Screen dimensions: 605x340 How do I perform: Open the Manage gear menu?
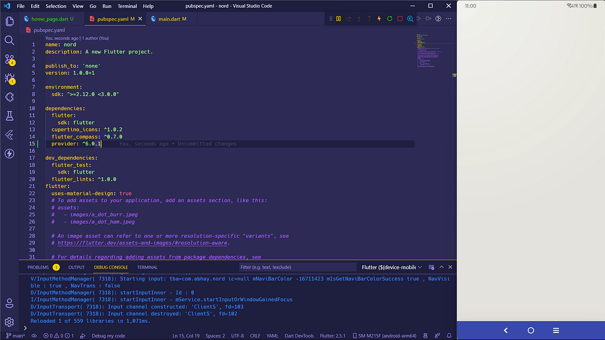click(9, 322)
